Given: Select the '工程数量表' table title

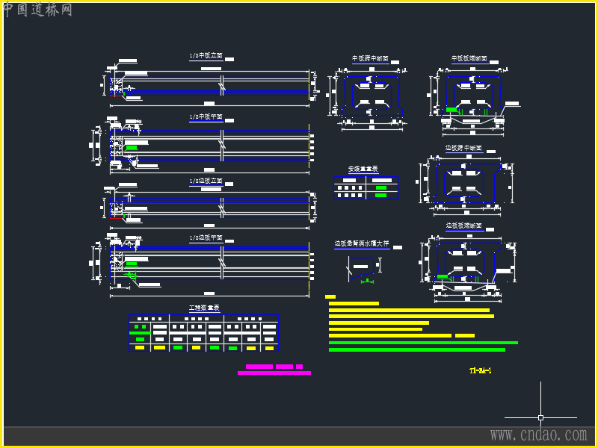Looking at the screenshot, I should point(204,308).
